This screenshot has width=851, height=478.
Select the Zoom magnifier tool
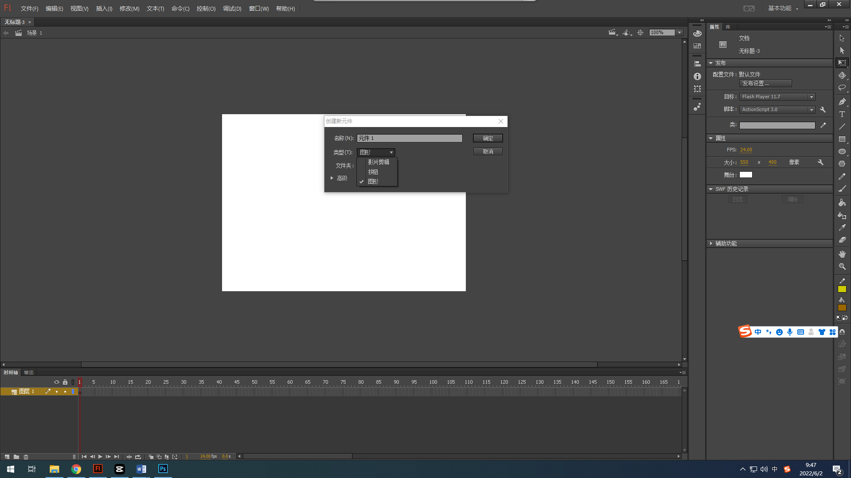(x=842, y=266)
